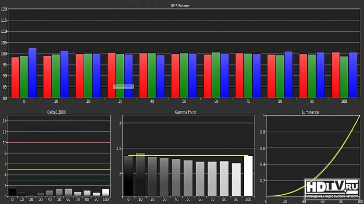This screenshot has height=204, width=364.
Task: Click the Gamma Point chart title
Action: pos(185,112)
